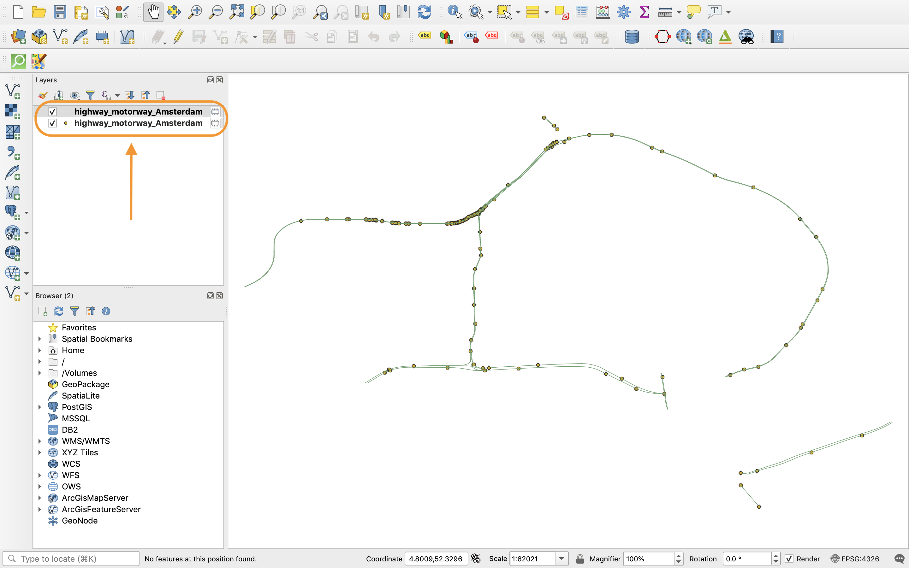The width and height of the screenshot is (909, 568).
Task: Select the Identify Features tool
Action: pyautogui.click(x=455, y=12)
